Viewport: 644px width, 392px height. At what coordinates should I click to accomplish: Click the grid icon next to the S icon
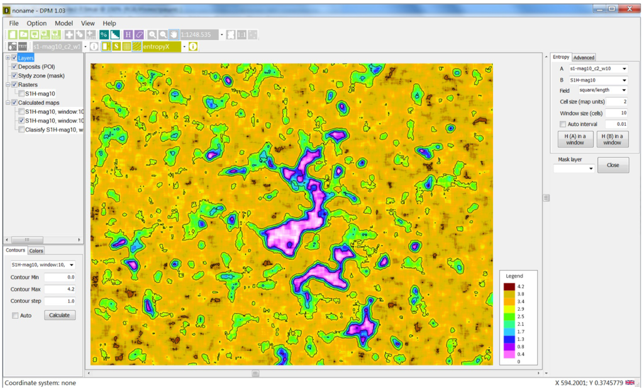pyautogui.click(x=127, y=46)
